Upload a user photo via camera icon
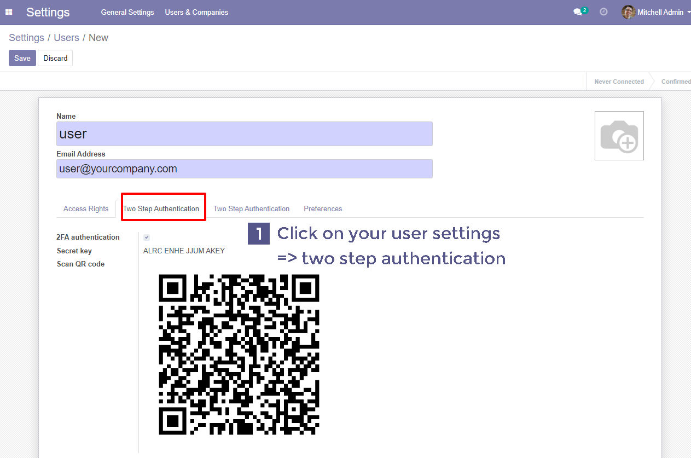The image size is (691, 458). point(619,136)
